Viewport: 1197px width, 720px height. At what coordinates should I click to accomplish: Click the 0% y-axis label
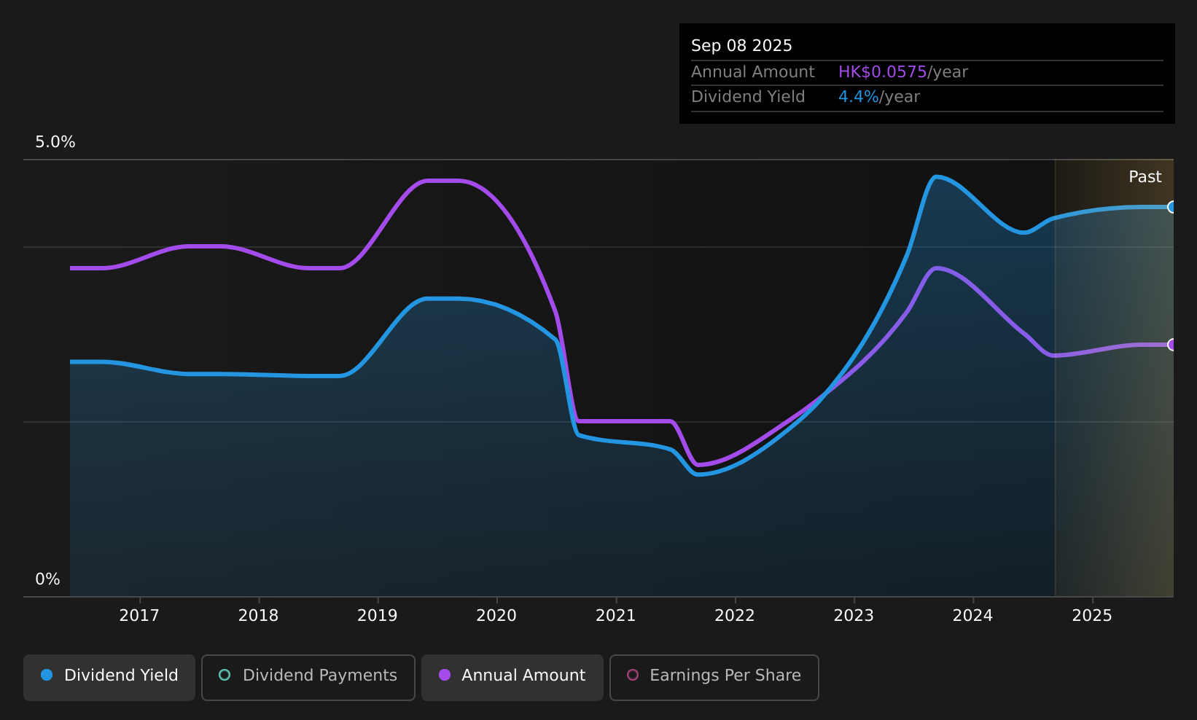[x=47, y=579]
